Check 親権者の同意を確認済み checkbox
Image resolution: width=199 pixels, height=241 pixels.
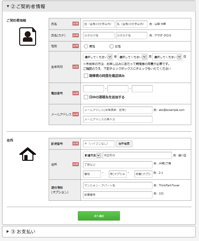[86, 76]
